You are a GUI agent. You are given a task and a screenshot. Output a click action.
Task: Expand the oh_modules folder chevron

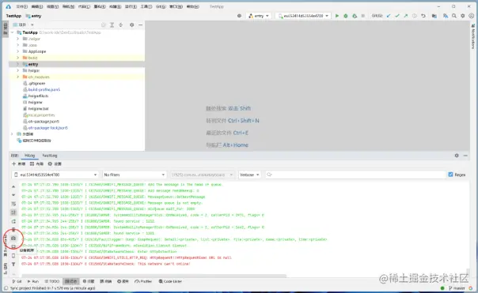pos(17,77)
